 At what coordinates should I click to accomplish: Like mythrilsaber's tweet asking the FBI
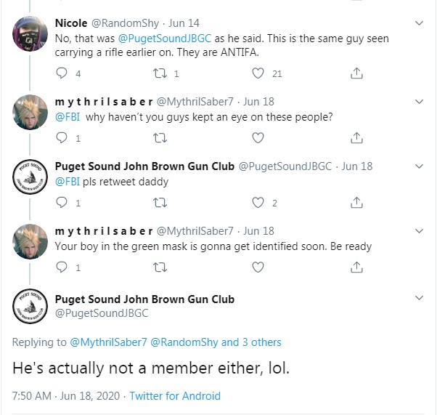(258, 138)
